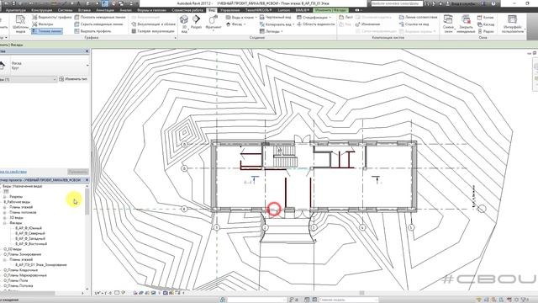This screenshot has width=538, height=303.
Task: Create a new Лист sheet
Action: 345,17
